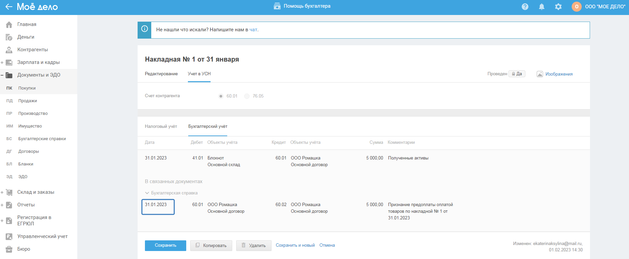Go to Бюро in the sidebar

pos(24,249)
